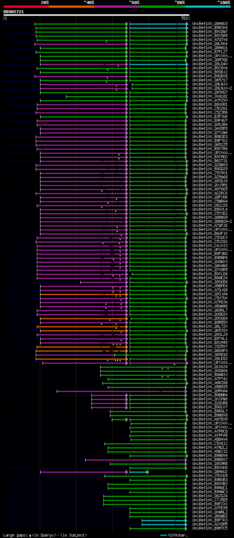
Task: Click the UniRef100_B9STR6 hit
Action: tap(210, 149)
